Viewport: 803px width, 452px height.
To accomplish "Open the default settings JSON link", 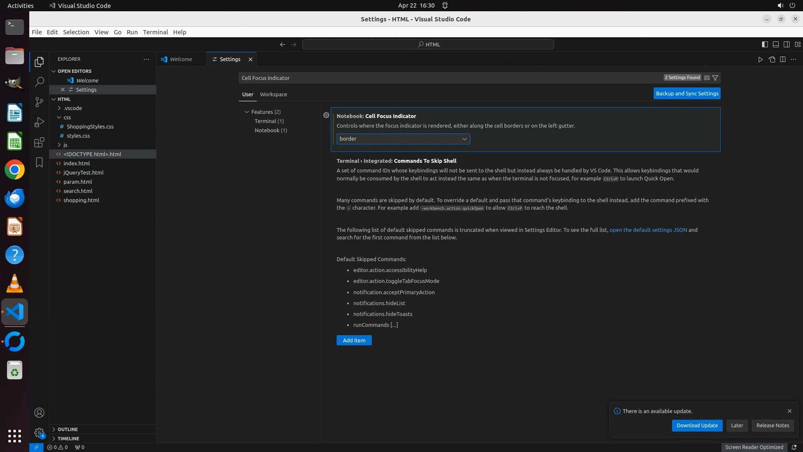I will tap(648, 230).
